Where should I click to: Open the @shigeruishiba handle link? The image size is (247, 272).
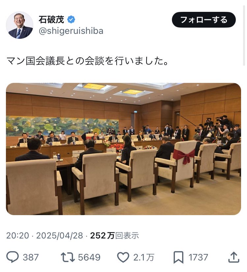[71, 31]
